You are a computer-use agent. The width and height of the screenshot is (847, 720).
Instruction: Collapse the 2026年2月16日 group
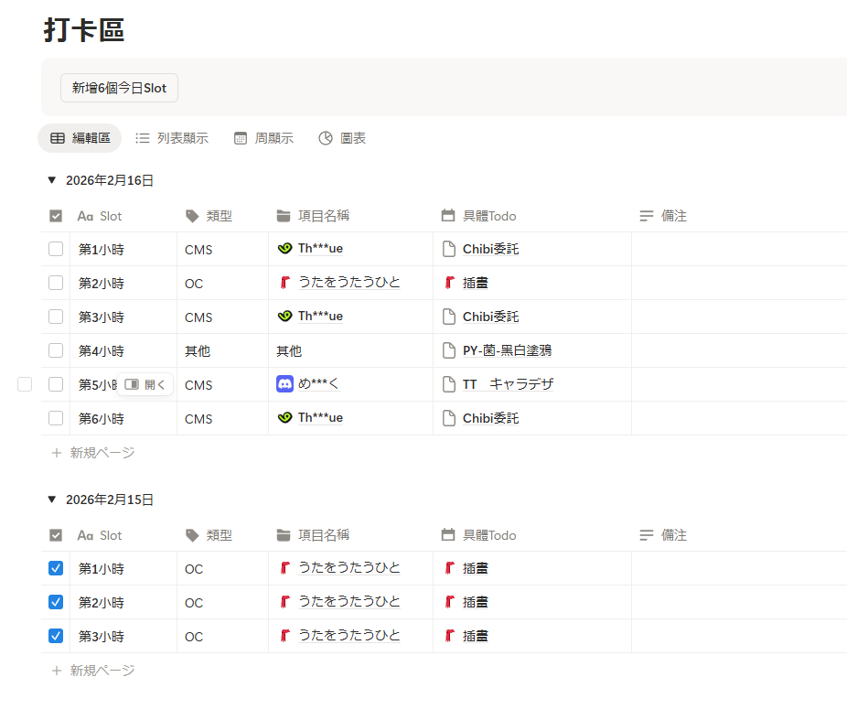click(51, 180)
